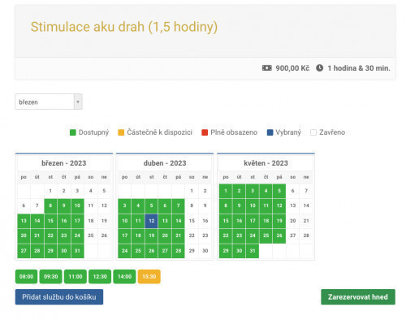Select 31 in květen 2023 calendar

pyautogui.click(x=253, y=251)
